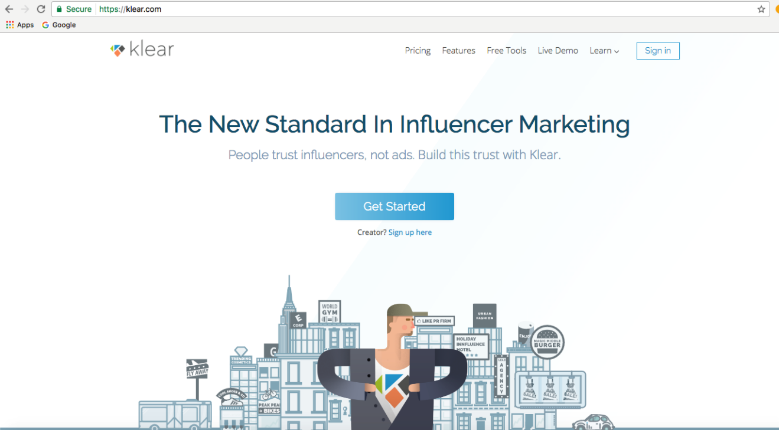Click the browser forward arrow

25,9
